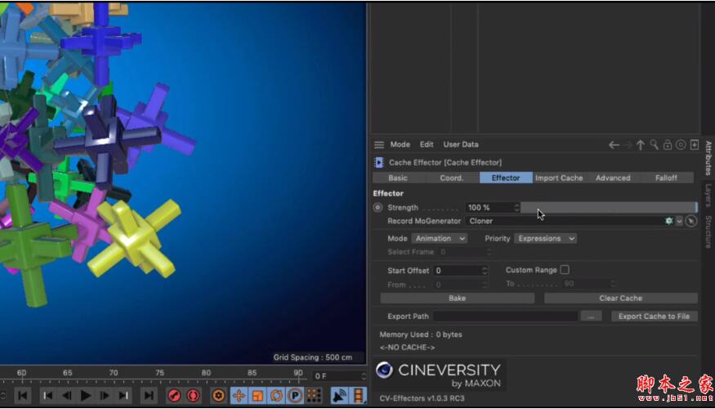The image size is (715, 409).
Task: Click the Strength slider bar
Action: point(609,208)
